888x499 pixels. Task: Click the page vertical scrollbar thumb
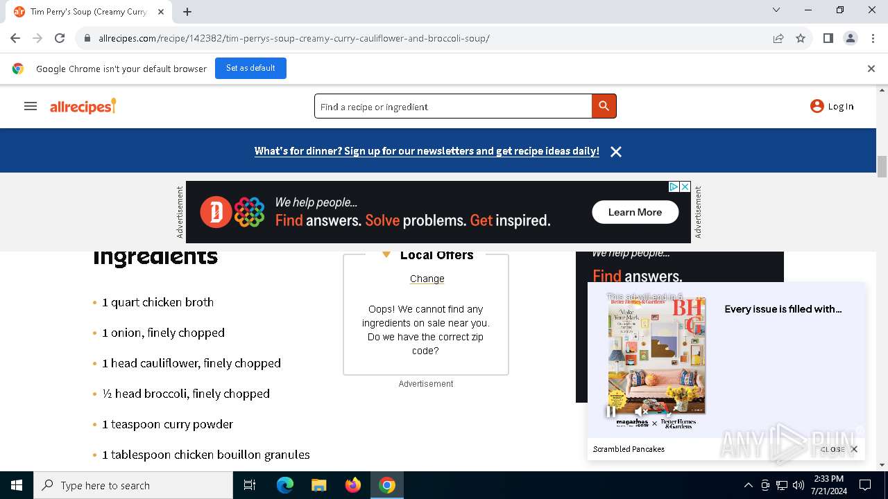tap(882, 167)
